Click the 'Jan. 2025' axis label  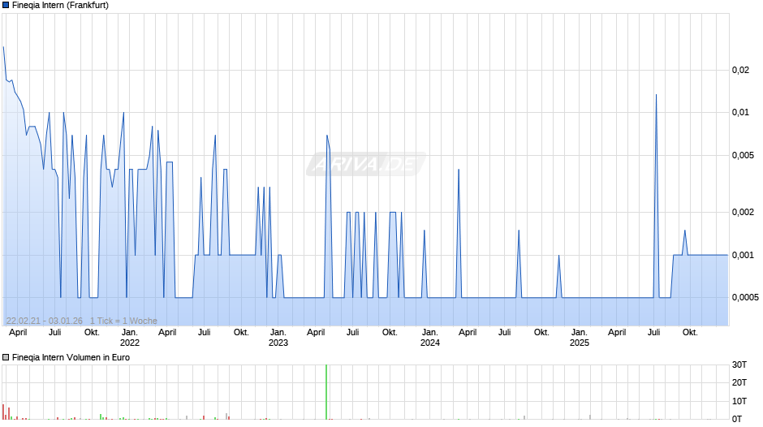tap(579, 338)
